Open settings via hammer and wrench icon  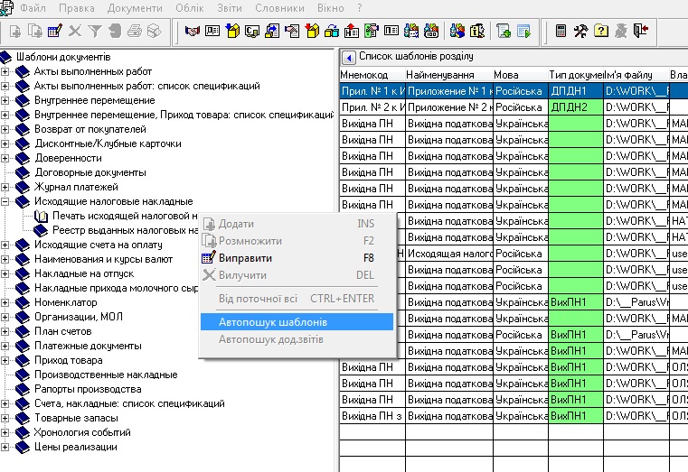pyautogui.click(x=581, y=31)
